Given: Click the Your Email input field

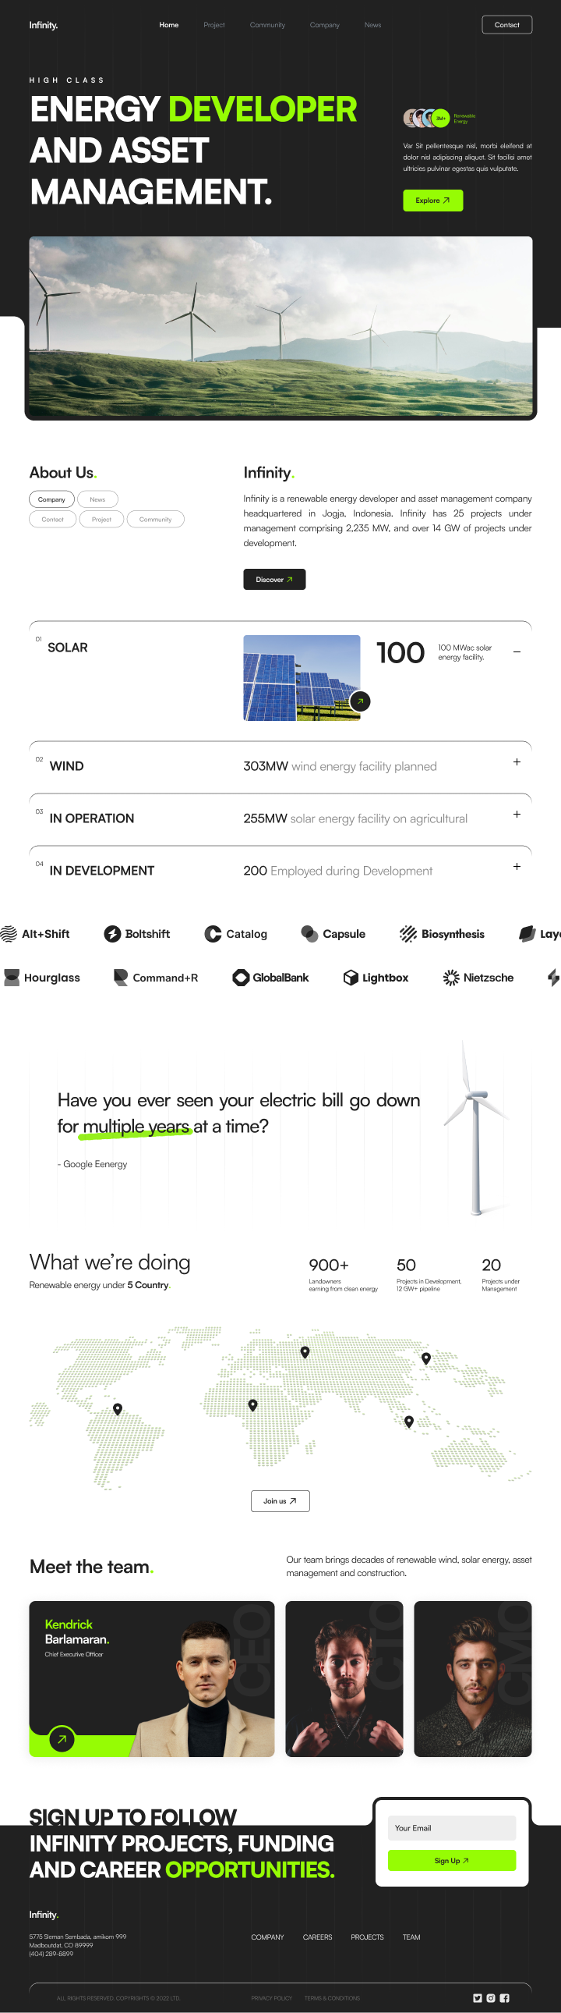Looking at the screenshot, I should pyautogui.click(x=452, y=1828).
